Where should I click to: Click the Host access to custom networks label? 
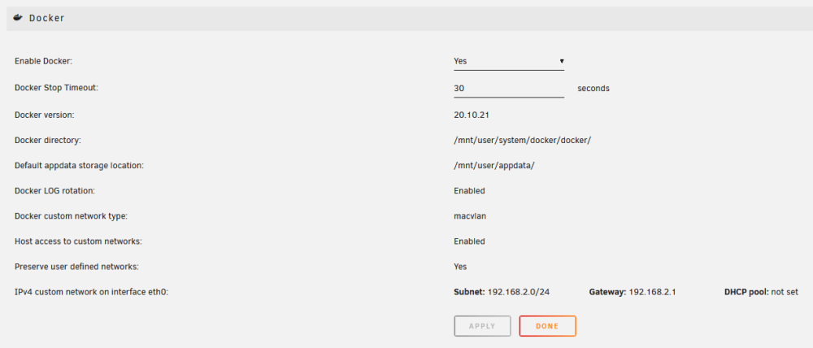coord(78,241)
